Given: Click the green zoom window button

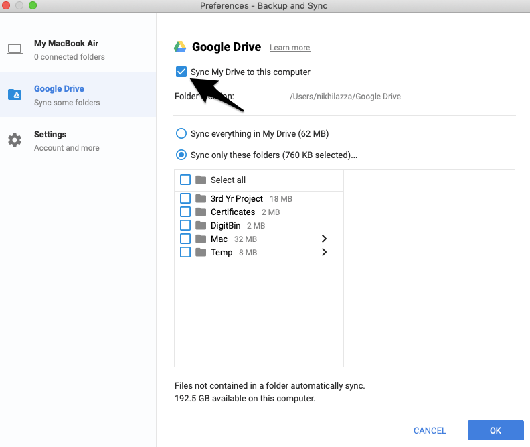Looking at the screenshot, I should (x=32, y=5).
